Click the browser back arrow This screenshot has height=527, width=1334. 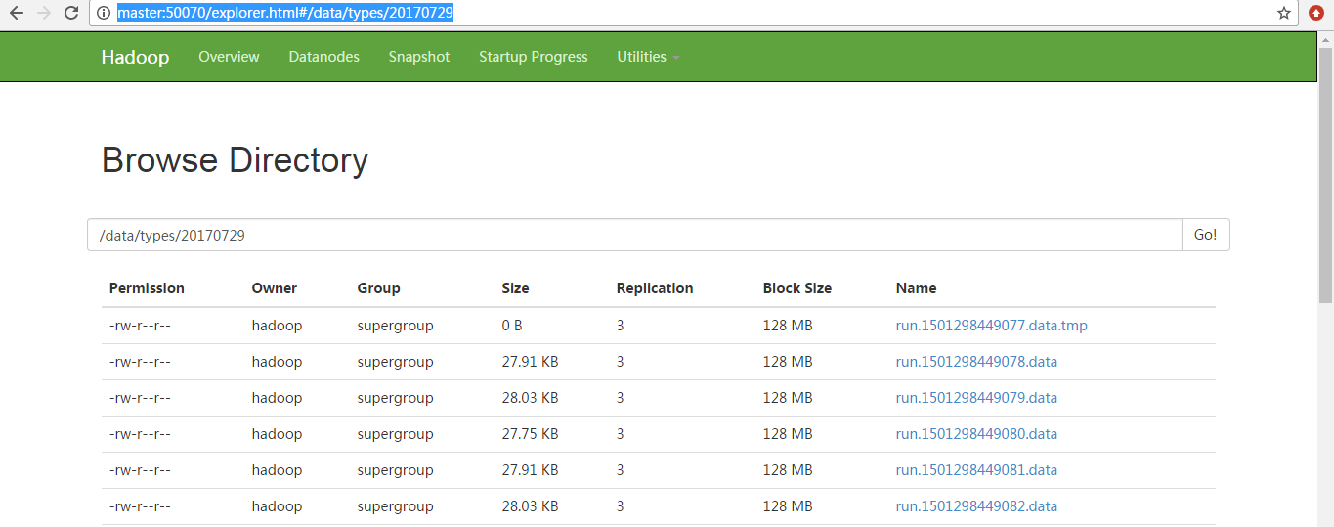pos(17,13)
